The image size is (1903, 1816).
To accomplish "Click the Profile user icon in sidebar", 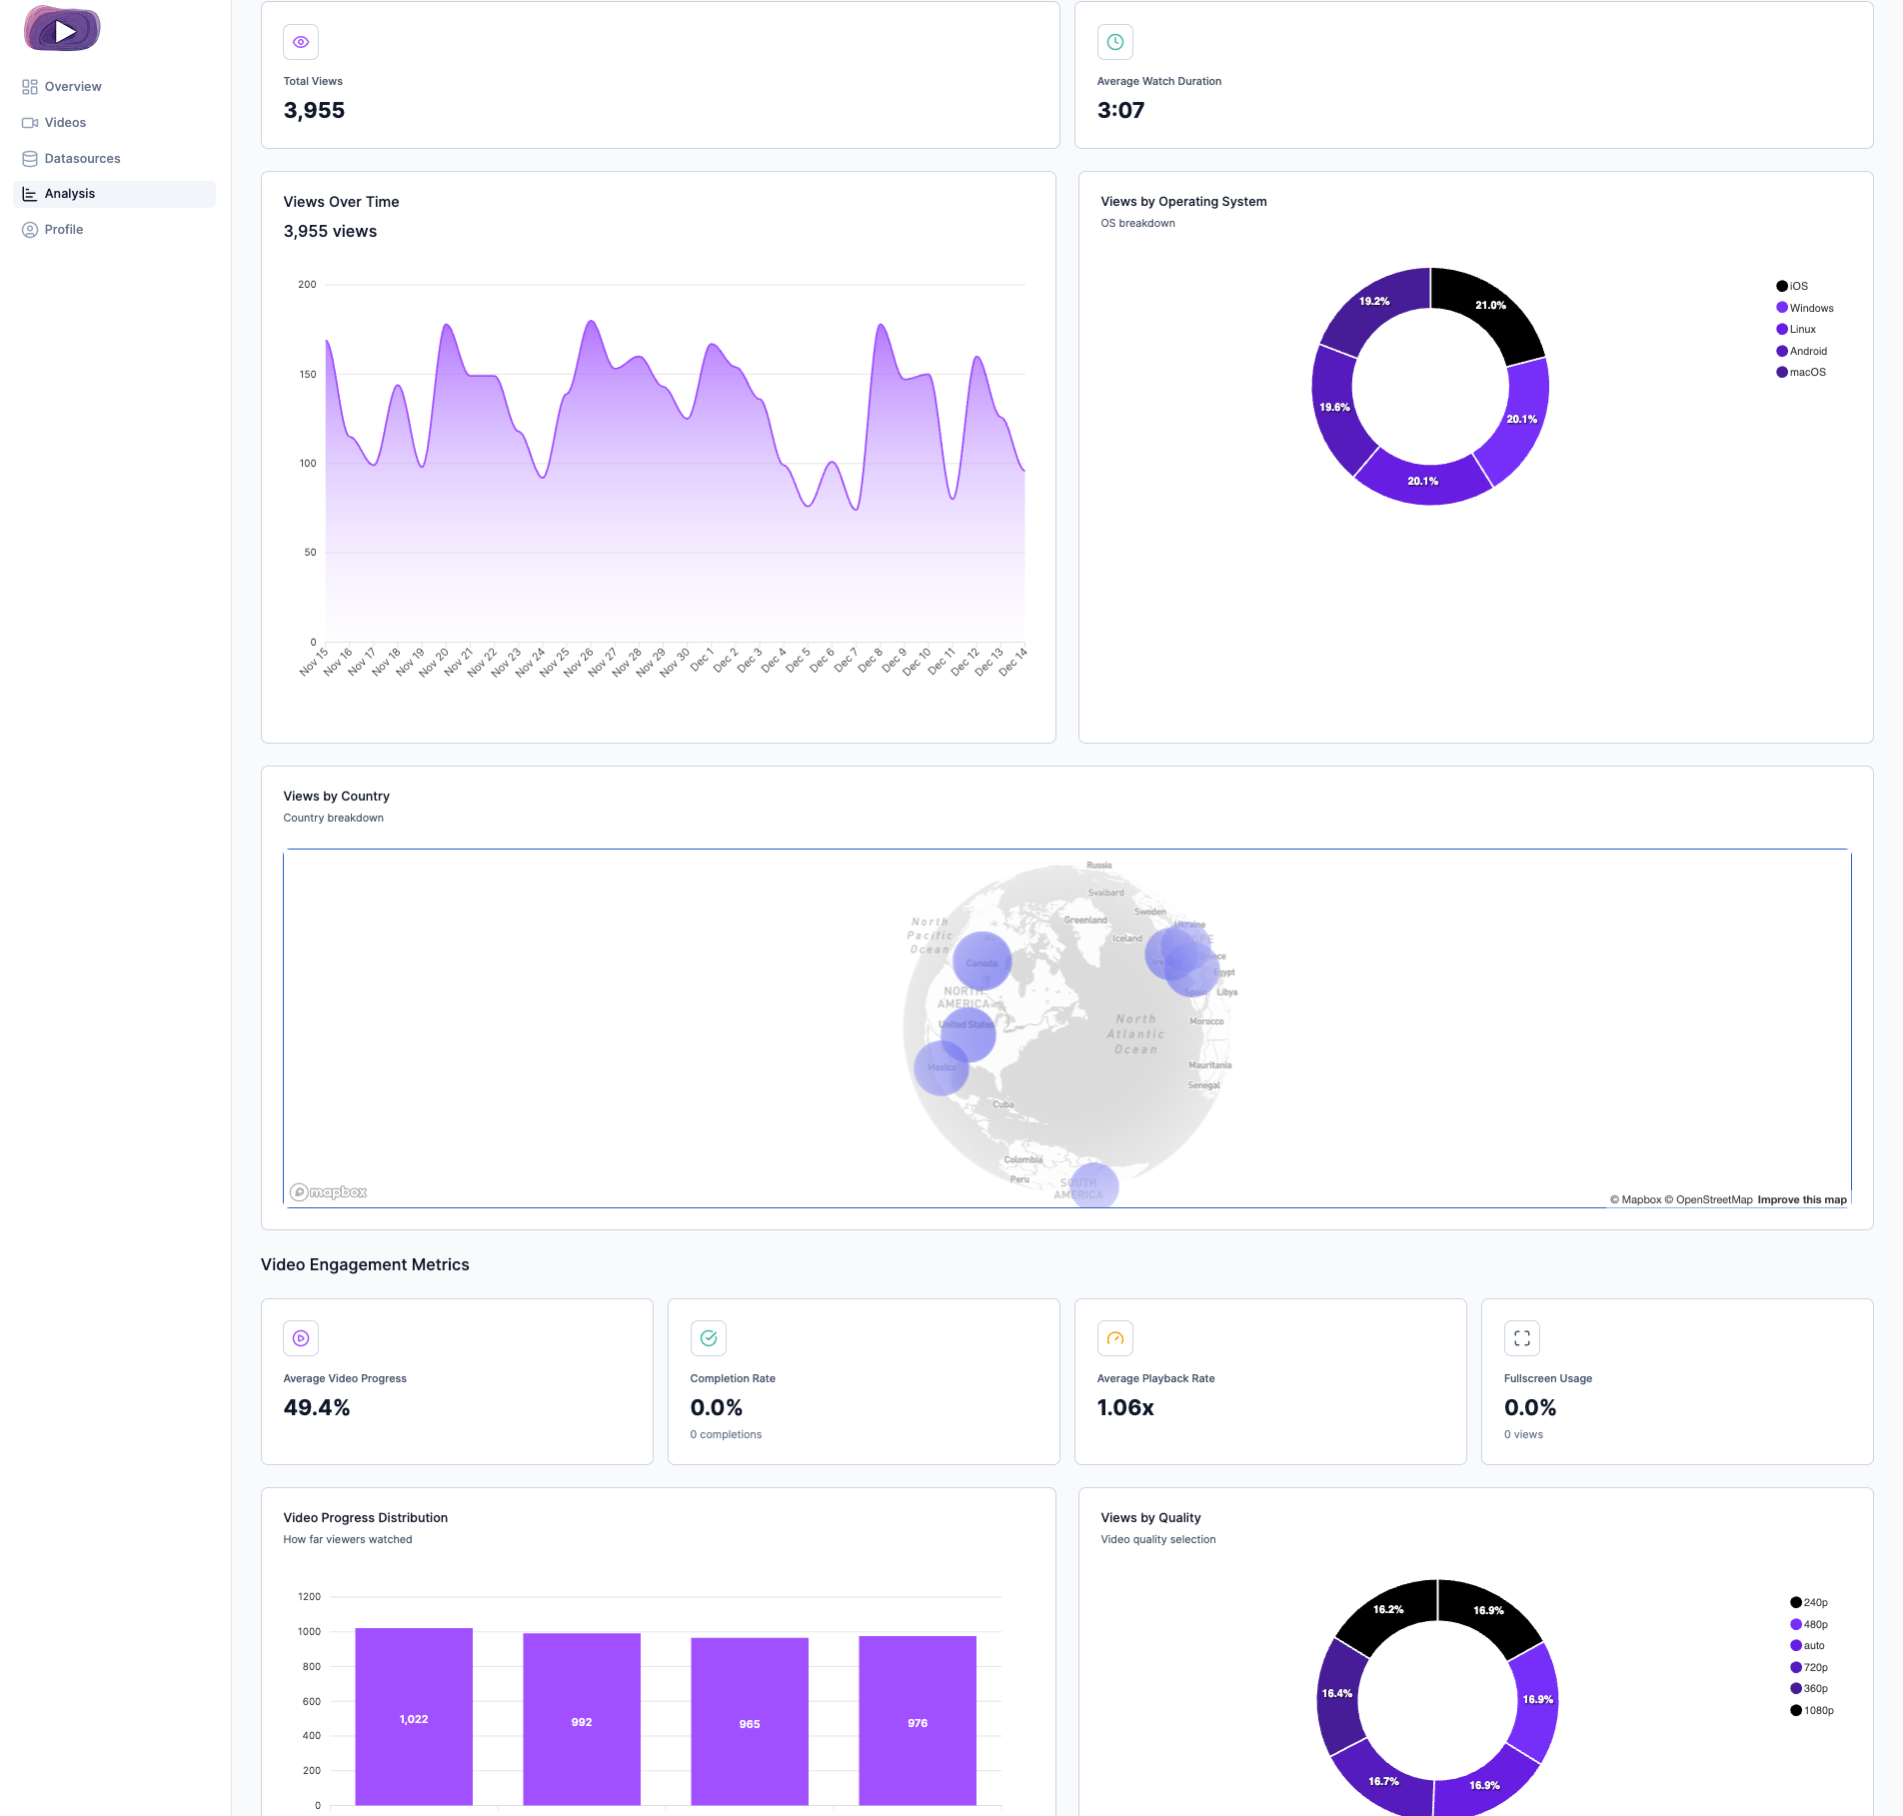I will pyautogui.click(x=31, y=229).
